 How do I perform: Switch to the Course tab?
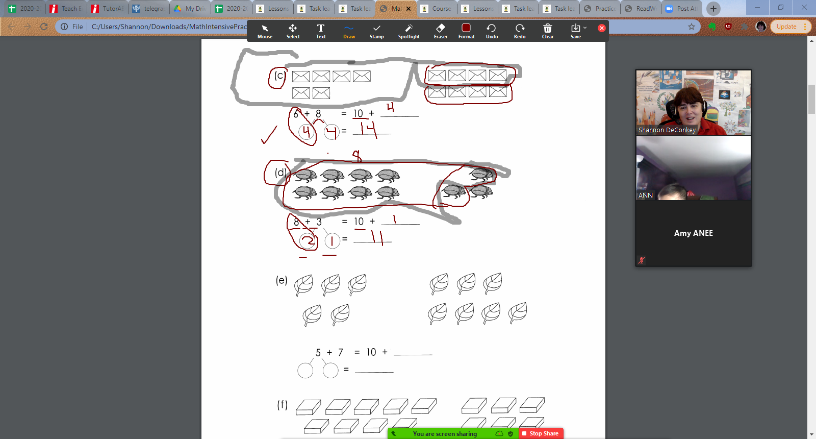tap(437, 9)
